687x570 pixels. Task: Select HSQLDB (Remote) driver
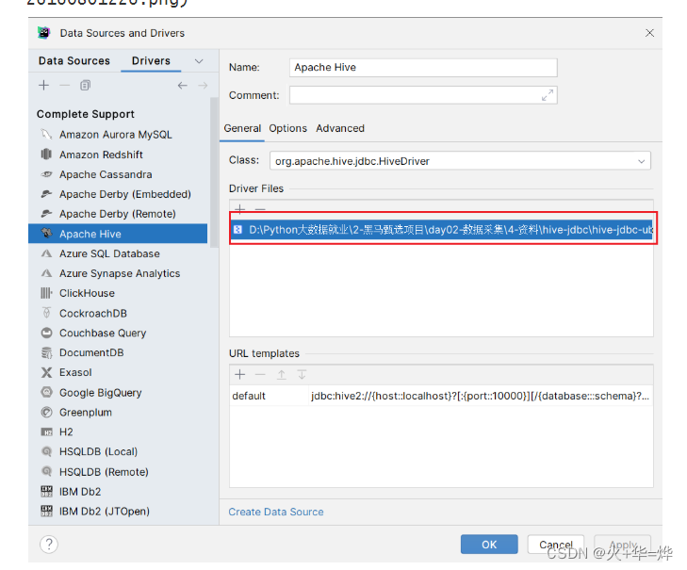point(104,472)
